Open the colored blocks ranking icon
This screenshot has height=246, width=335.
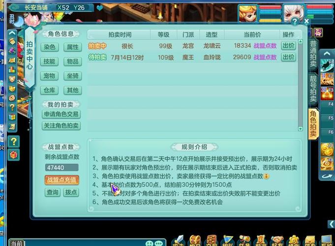pyautogui.click(x=12, y=69)
